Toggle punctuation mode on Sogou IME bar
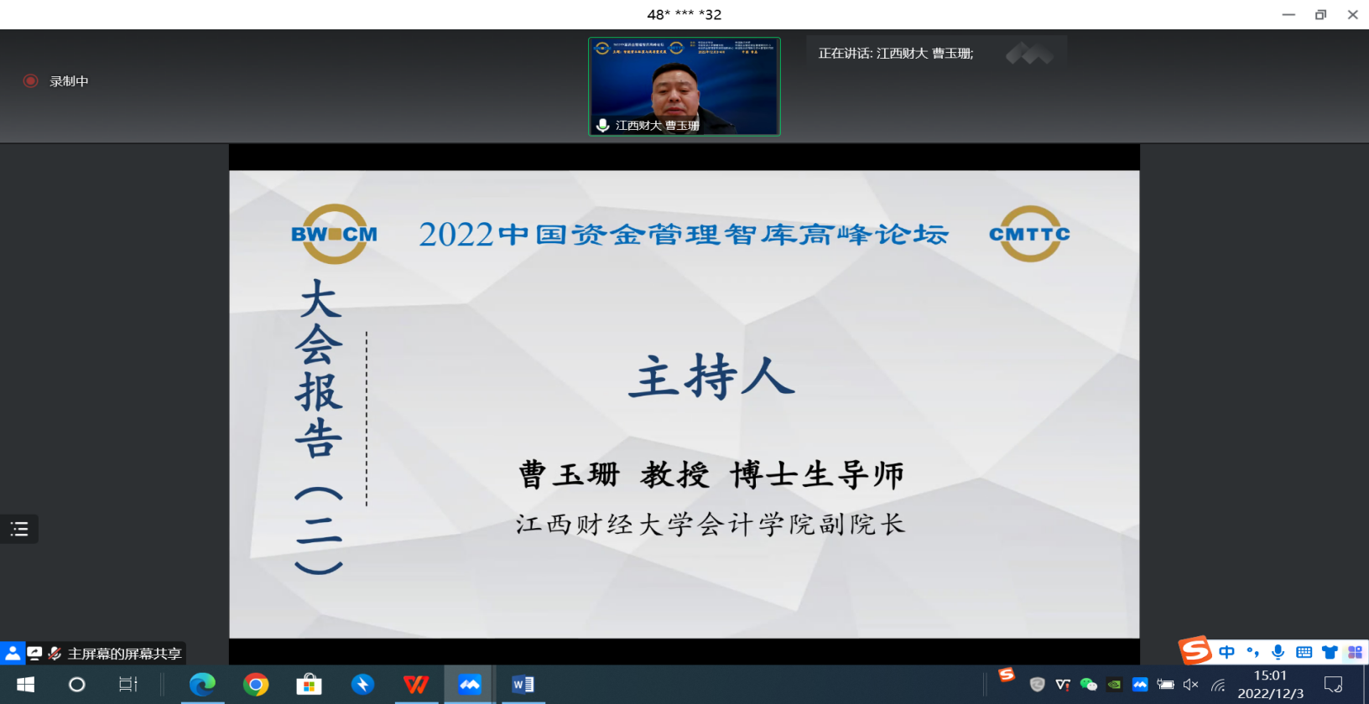Viewport: 1369px width, 704px height. [1253, 652]
